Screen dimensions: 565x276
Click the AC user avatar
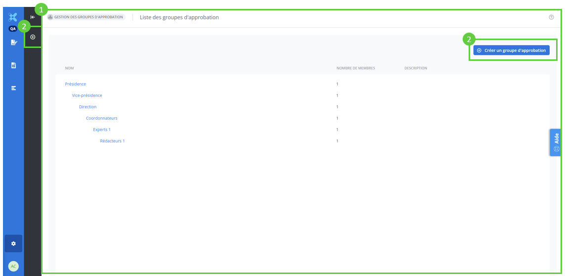click(13, 266)
